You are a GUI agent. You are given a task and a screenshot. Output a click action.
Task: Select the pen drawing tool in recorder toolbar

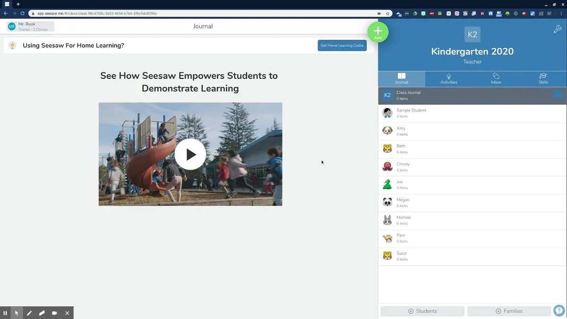pyautogui.click(x=29, y=313)
